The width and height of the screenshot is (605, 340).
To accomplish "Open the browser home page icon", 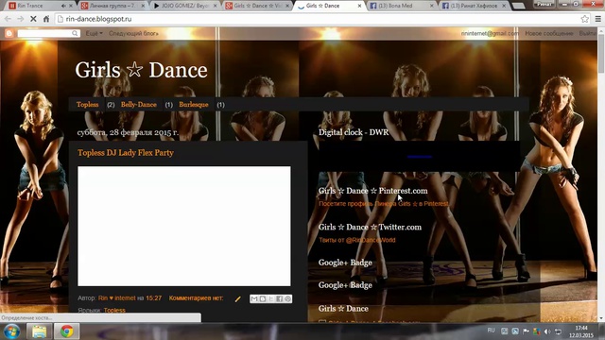I will [46, 19].
